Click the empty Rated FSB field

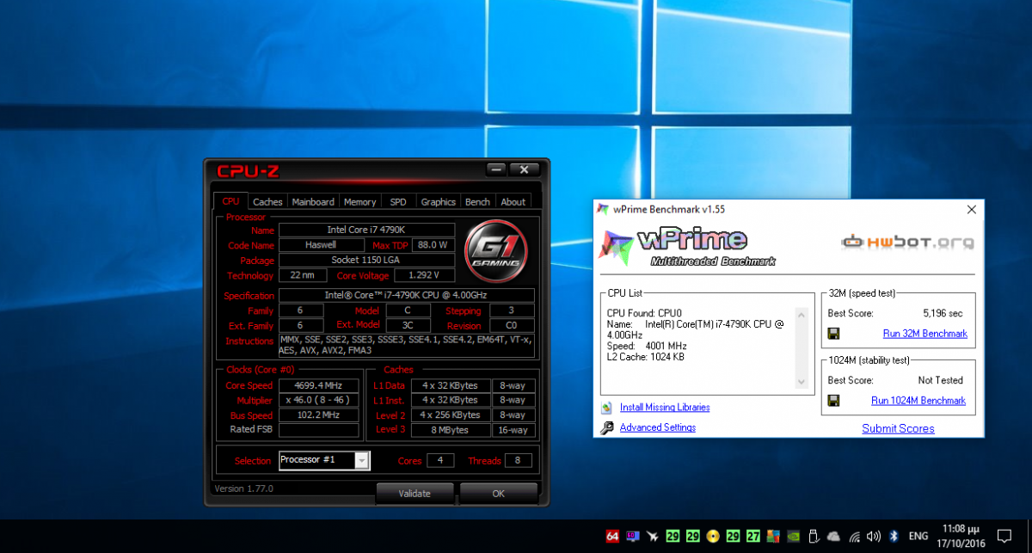pyautogui.click(x=319, y=430)
